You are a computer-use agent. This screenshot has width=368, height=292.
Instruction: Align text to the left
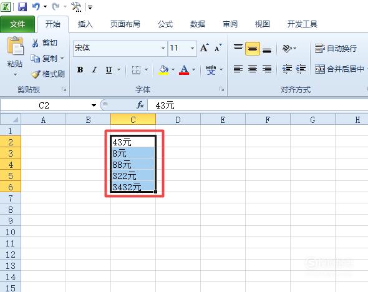tap(238, 69)
